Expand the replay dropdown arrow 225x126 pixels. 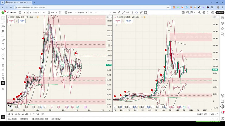point(87,12)
